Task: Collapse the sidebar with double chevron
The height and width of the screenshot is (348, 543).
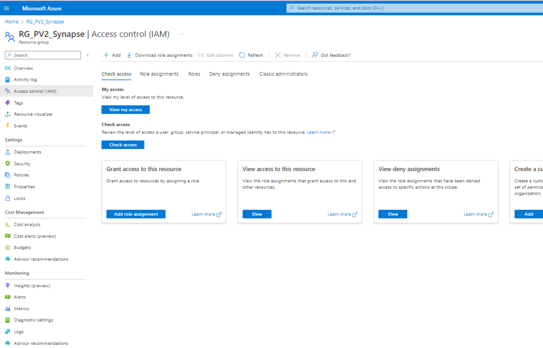Action: pos(87,55)
